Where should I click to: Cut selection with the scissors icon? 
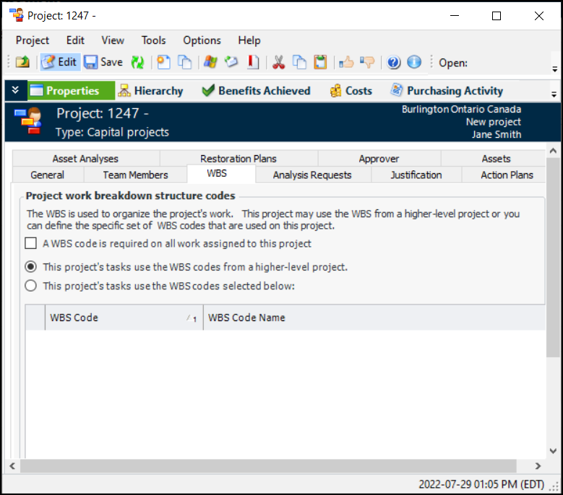[x=278, y=62]
